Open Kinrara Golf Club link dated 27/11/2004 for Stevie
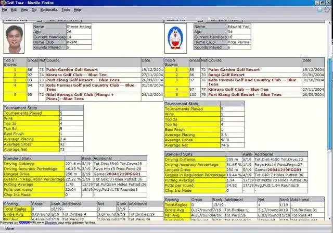 tap(76, 75)
